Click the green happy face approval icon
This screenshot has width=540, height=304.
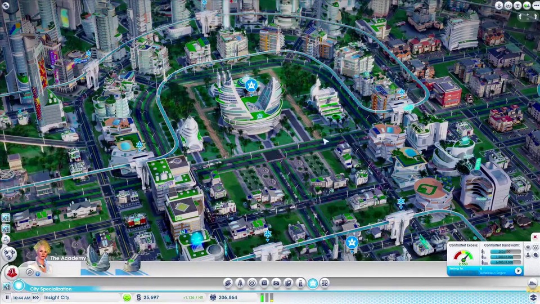click(127, 297)
